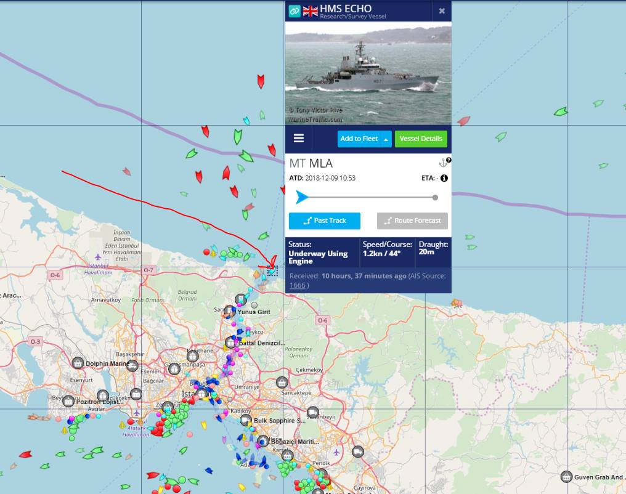This screenshot has height=494, width=626.
Task: Click the HMS ECHO vessel name
Action: 346,9
